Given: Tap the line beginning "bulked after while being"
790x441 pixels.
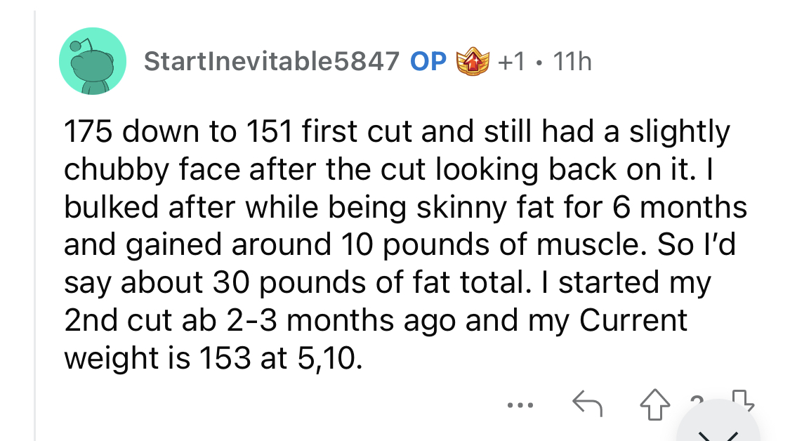Looking at the screenshot, I should tap(406, 207).
